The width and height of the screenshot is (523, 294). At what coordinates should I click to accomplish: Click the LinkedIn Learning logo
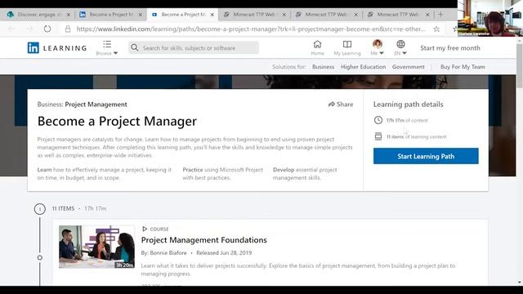pyautogui.click(x=57, y=48)
